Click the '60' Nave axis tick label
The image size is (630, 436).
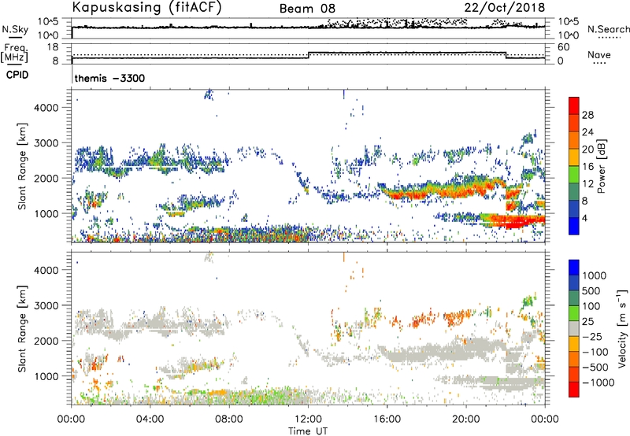coord(563,47)
